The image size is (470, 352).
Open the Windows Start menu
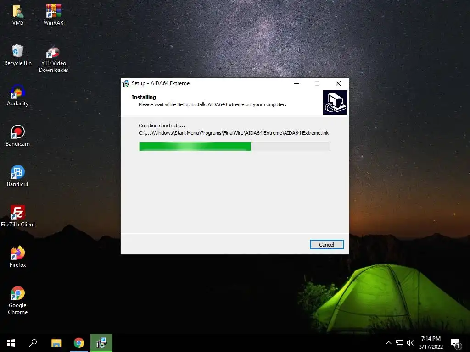tap(11, 343)
